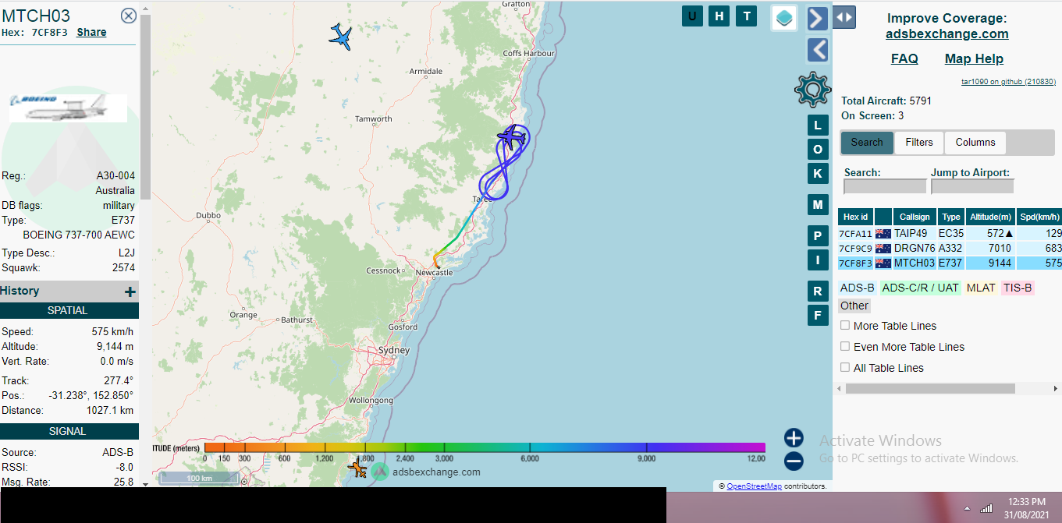Click the MLAT legend label
This screenshot has height=523, width=1062.
[x=981, y=288]
